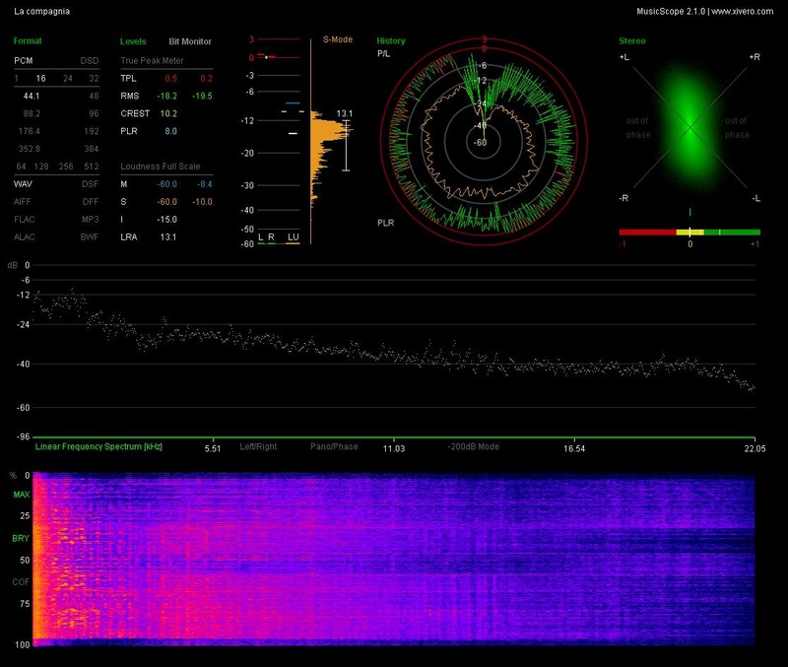Click the 16 bit depth value
The image size is (788, 667).
40,79
